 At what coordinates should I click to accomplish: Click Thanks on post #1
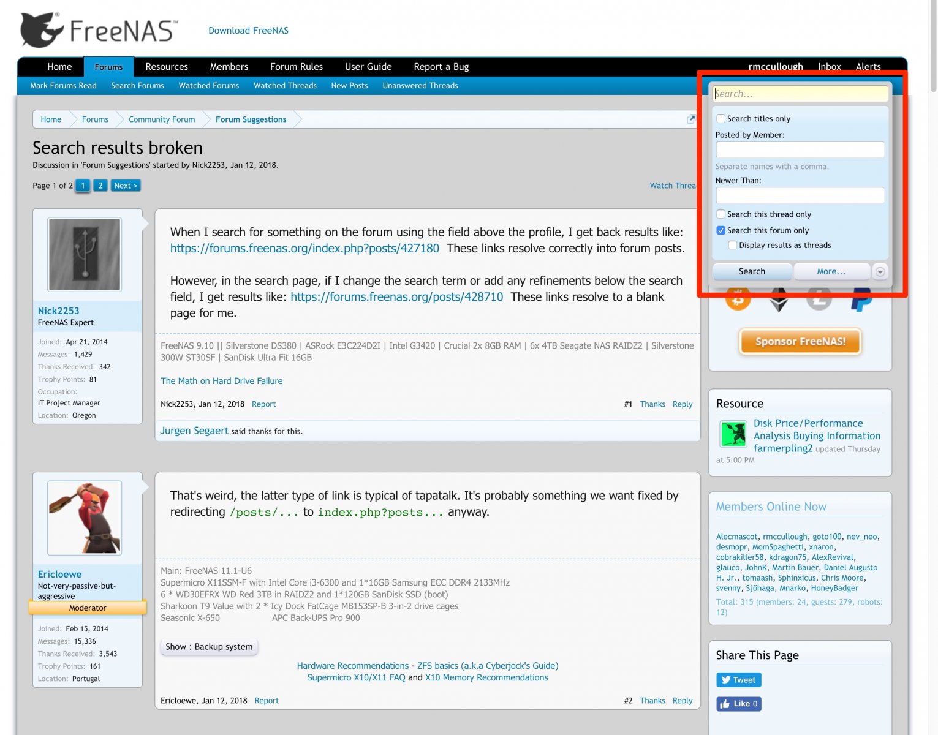(652, 404)
